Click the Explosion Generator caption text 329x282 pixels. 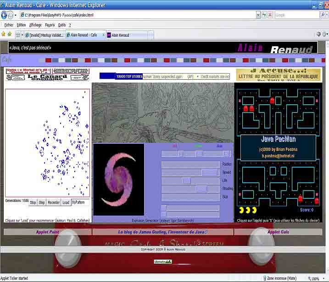coord(163,221)
